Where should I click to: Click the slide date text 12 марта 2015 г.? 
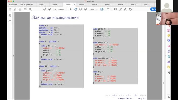coord(125,98)
